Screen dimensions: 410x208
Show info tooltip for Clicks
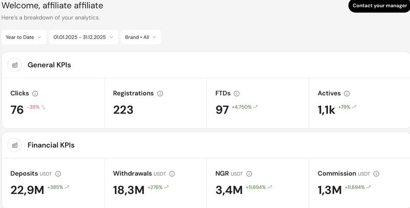(x=35, y=93)
